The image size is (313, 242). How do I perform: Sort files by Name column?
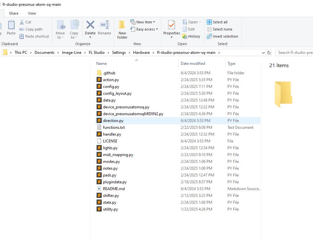click(101, 64)
